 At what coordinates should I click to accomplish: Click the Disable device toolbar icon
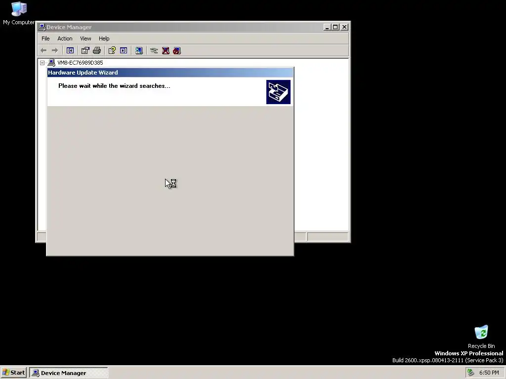pyautogui.click(x=177, y=51)
